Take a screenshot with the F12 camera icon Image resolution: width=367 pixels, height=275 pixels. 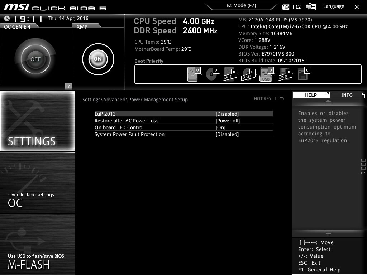286,7
